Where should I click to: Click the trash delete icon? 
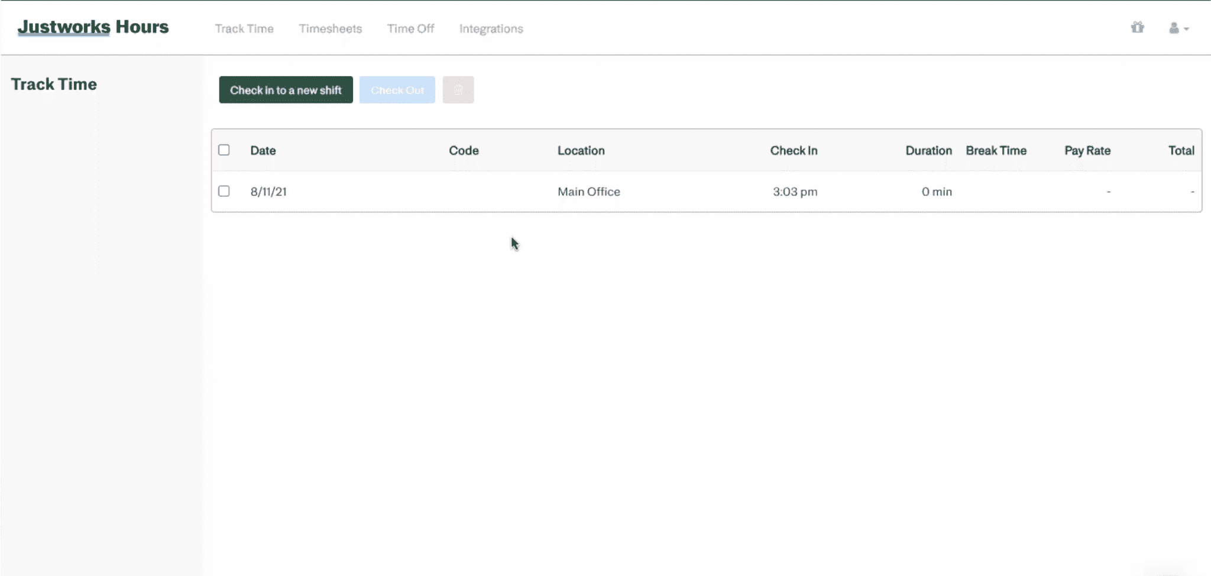459,90
